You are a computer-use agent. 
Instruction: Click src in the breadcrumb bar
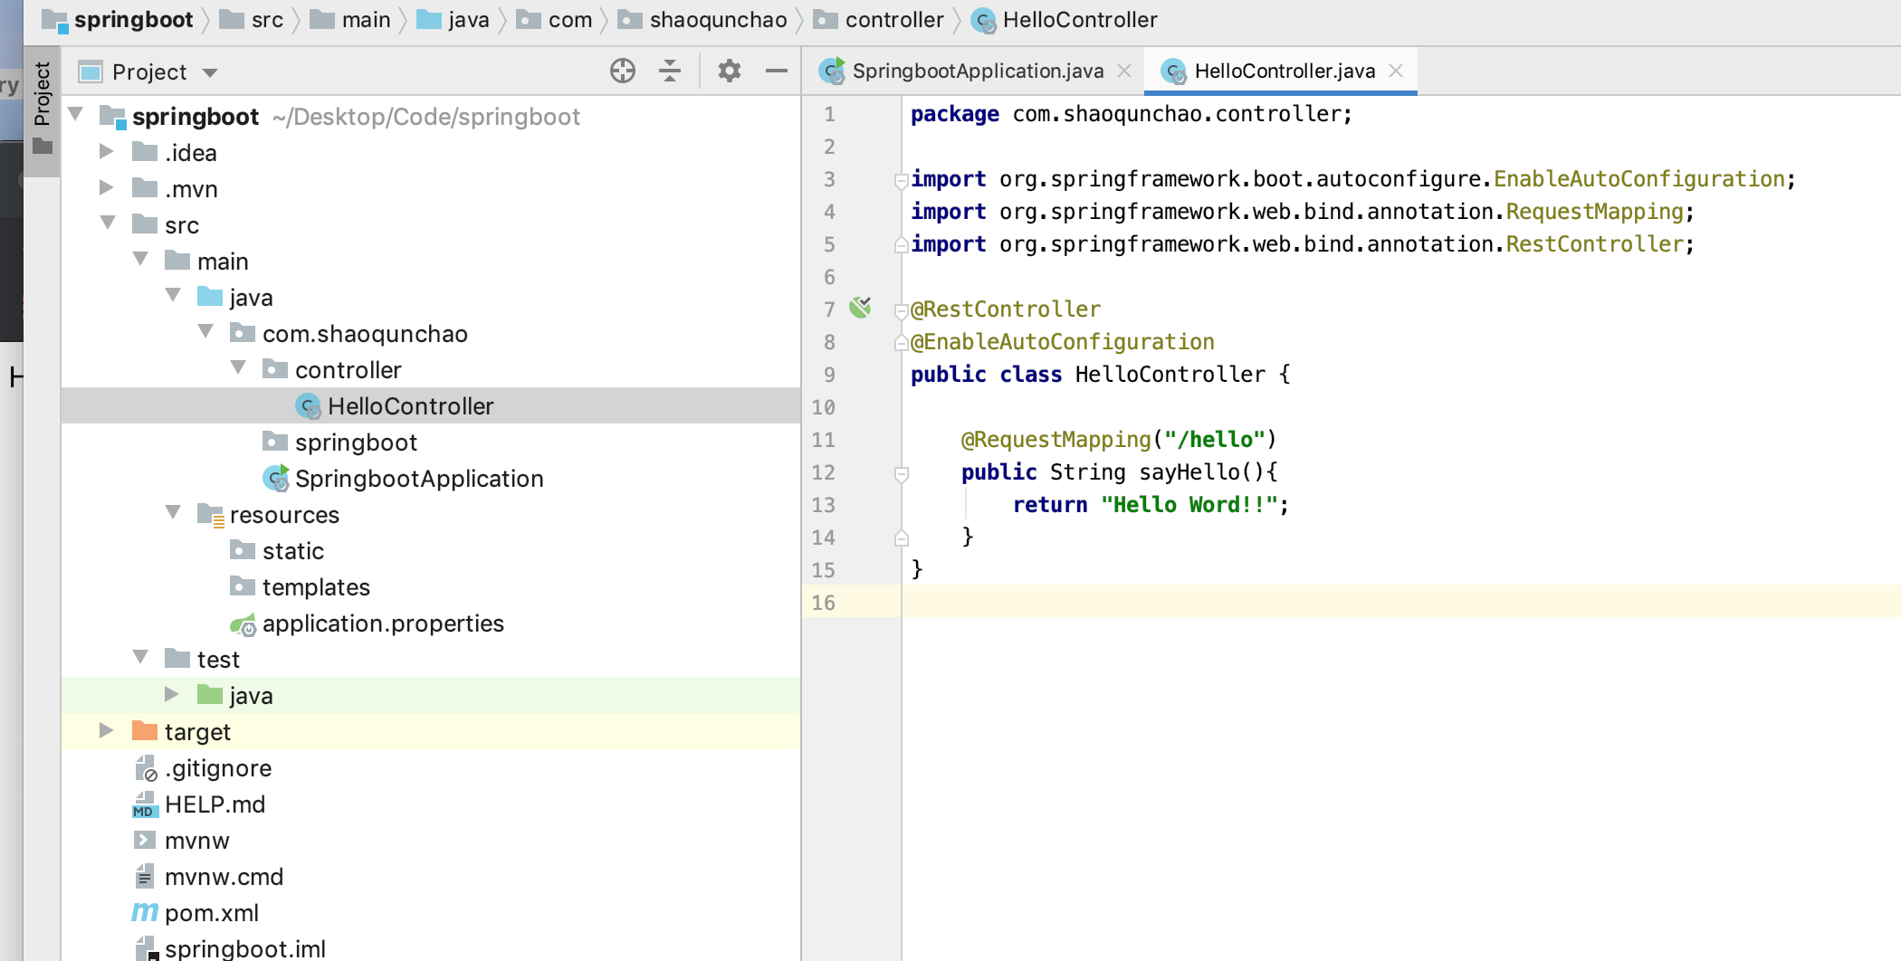click(267, 20)
